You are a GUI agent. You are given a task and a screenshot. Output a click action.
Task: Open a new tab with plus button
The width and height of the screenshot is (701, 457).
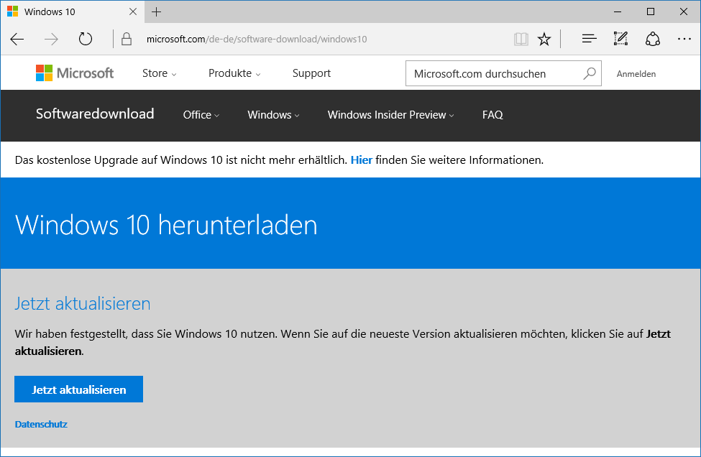coord(157,12)
